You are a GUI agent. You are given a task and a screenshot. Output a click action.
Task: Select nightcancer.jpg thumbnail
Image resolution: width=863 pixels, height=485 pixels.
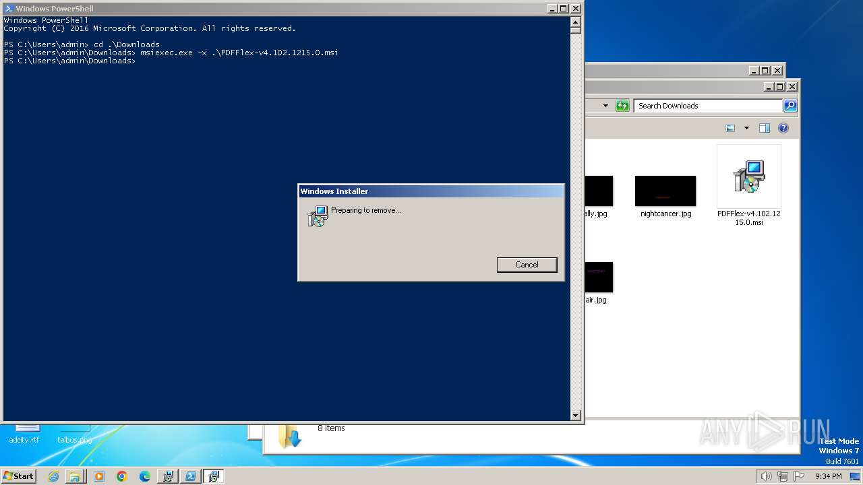tap(665, 191)
